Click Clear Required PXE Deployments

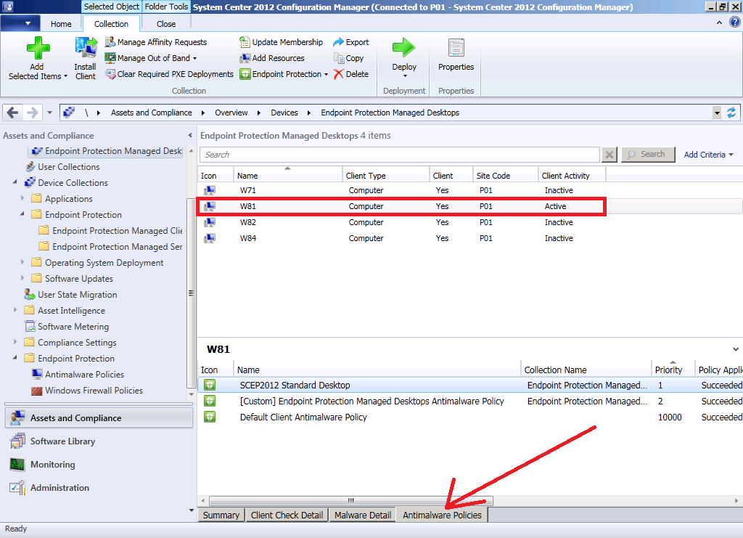[169, 74]
